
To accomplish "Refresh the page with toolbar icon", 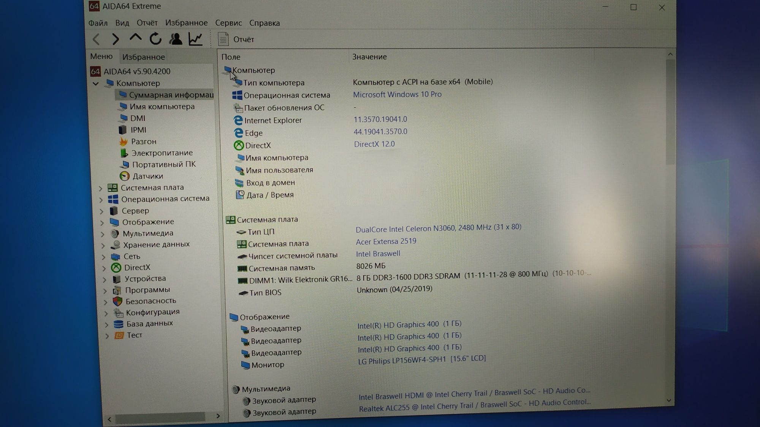I will click(x=155, y=39).
